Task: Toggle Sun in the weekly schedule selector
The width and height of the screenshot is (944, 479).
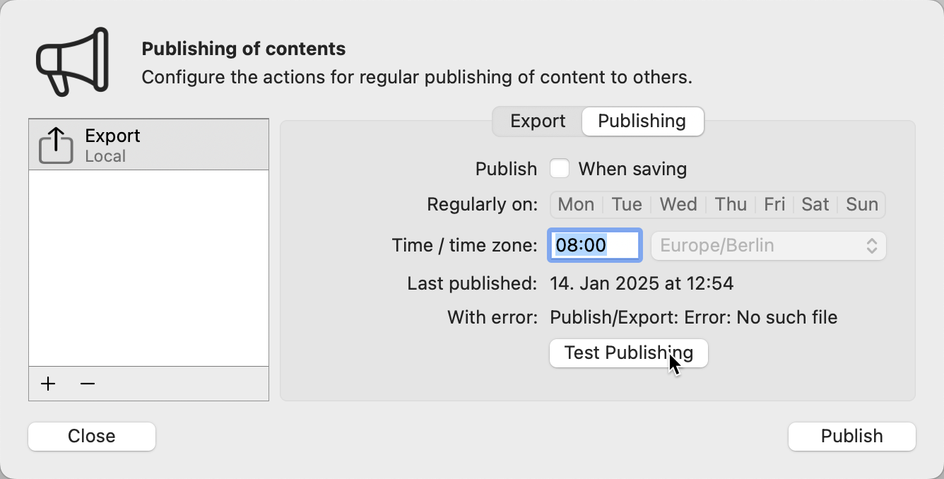Action: [x=862, y=204]
